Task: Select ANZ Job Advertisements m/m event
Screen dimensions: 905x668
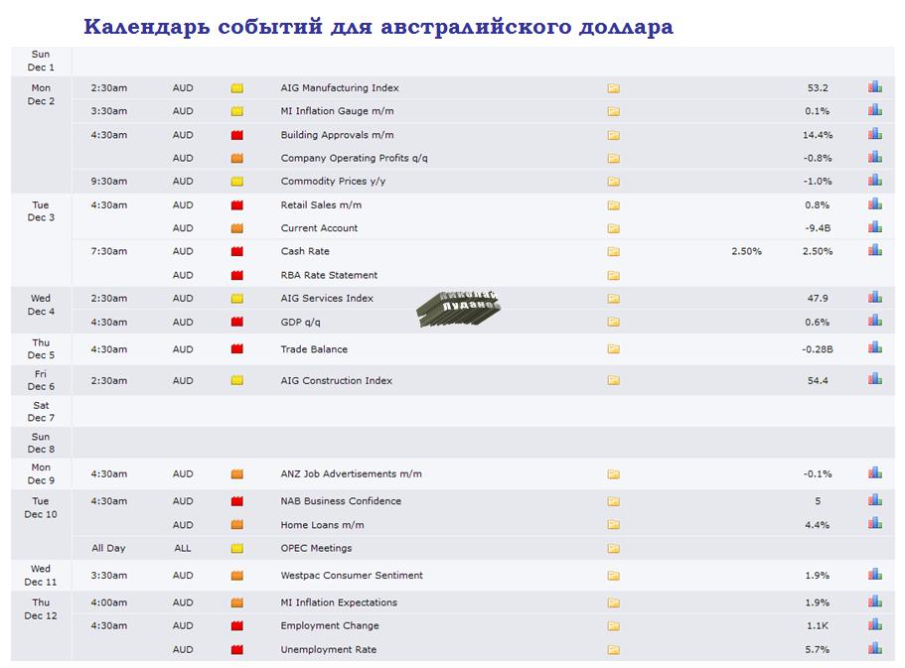Action: pyautogui.click(x=351, y=474)
